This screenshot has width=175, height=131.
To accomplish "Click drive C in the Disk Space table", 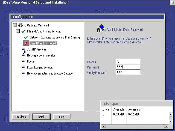I will click(103, 114).
